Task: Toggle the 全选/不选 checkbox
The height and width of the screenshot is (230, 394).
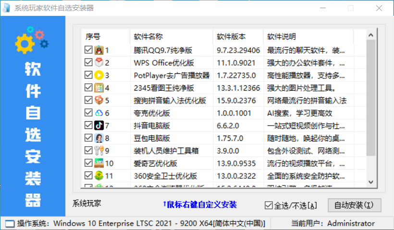Action: tap(269, 206)
